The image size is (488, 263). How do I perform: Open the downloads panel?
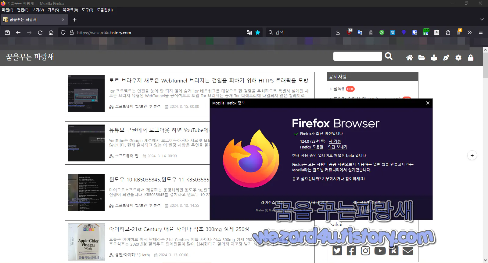click(x=338, y=32)
